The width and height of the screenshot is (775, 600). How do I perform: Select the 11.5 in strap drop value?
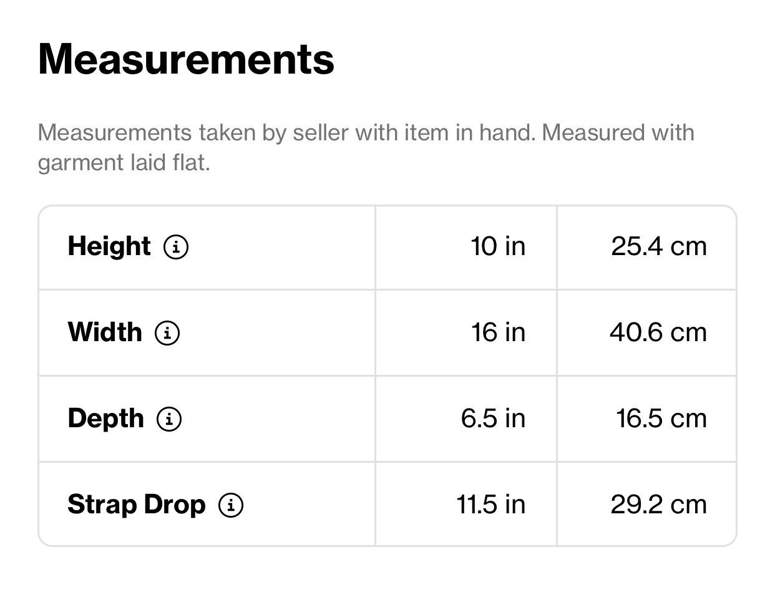tap(491, 504)
